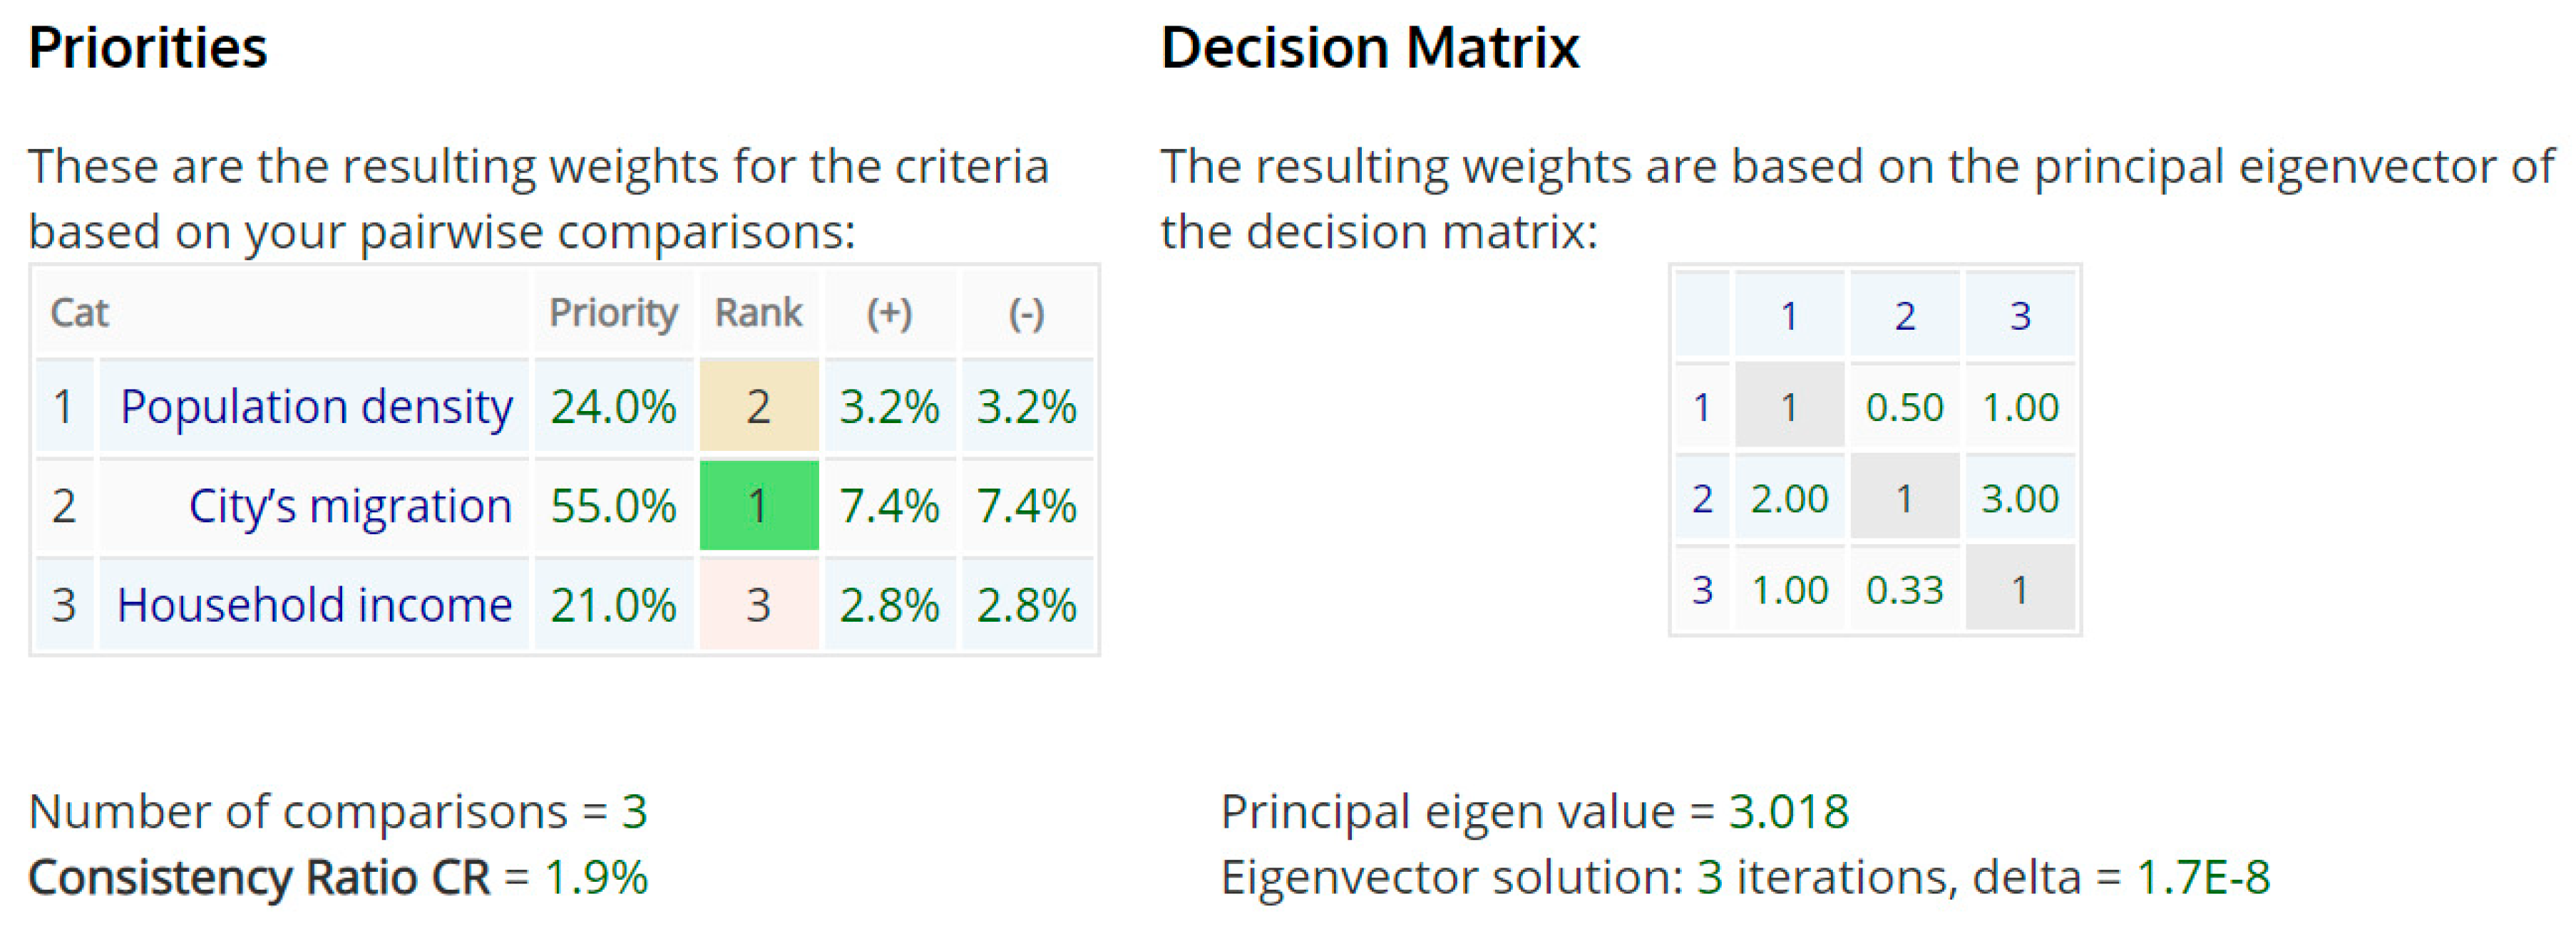This screenshot has height=931, width=2576.
Task: Click the 55.0% priority value
Action: point(613,506)
